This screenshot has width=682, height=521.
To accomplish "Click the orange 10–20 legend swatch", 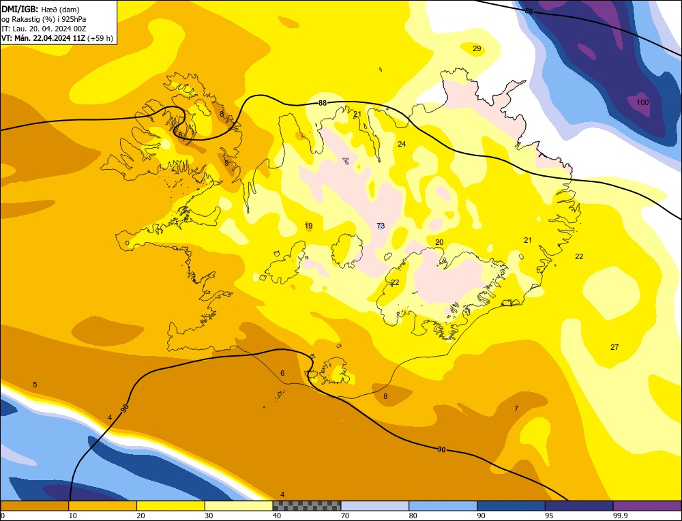I will click(x=103, y=506).
